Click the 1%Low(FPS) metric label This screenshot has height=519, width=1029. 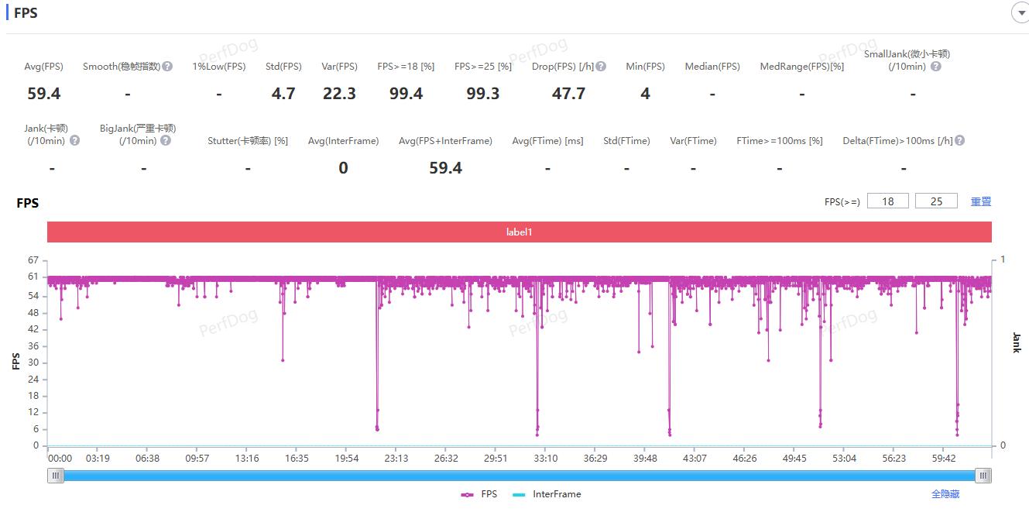219,67
